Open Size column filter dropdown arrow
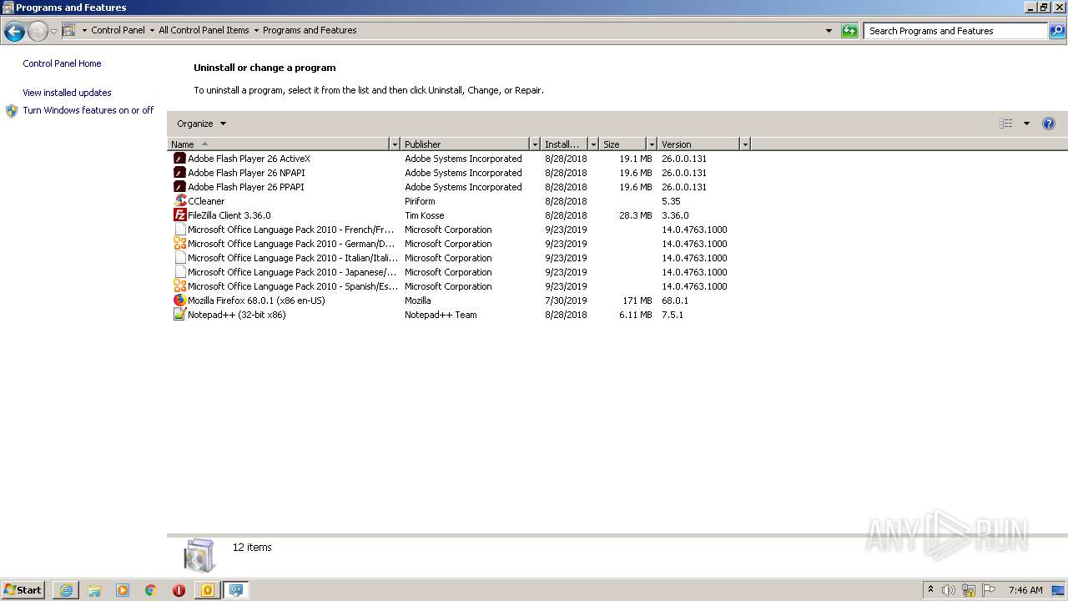 [652, 144]
